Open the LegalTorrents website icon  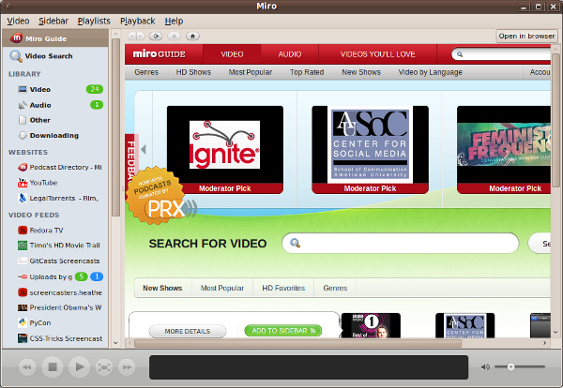pyautogui.click(x=23, y=198)
